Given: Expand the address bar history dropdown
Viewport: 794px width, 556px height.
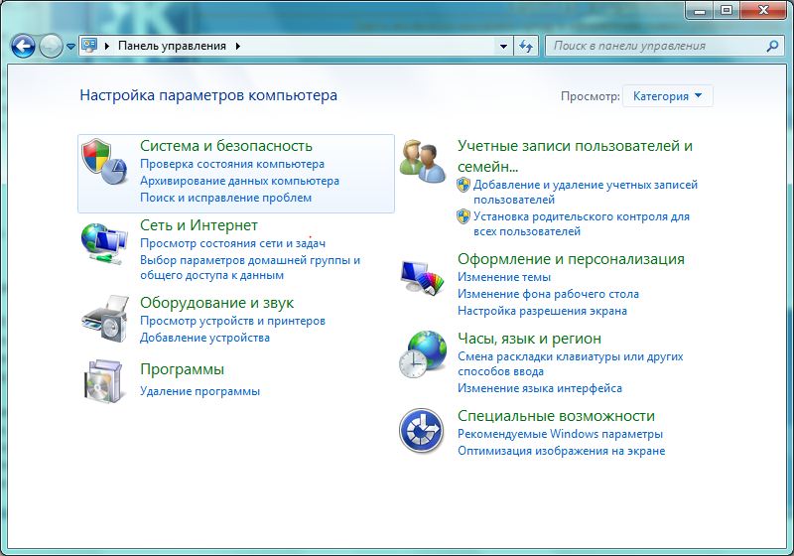Looking at the screenshot, I should point(503,46).
